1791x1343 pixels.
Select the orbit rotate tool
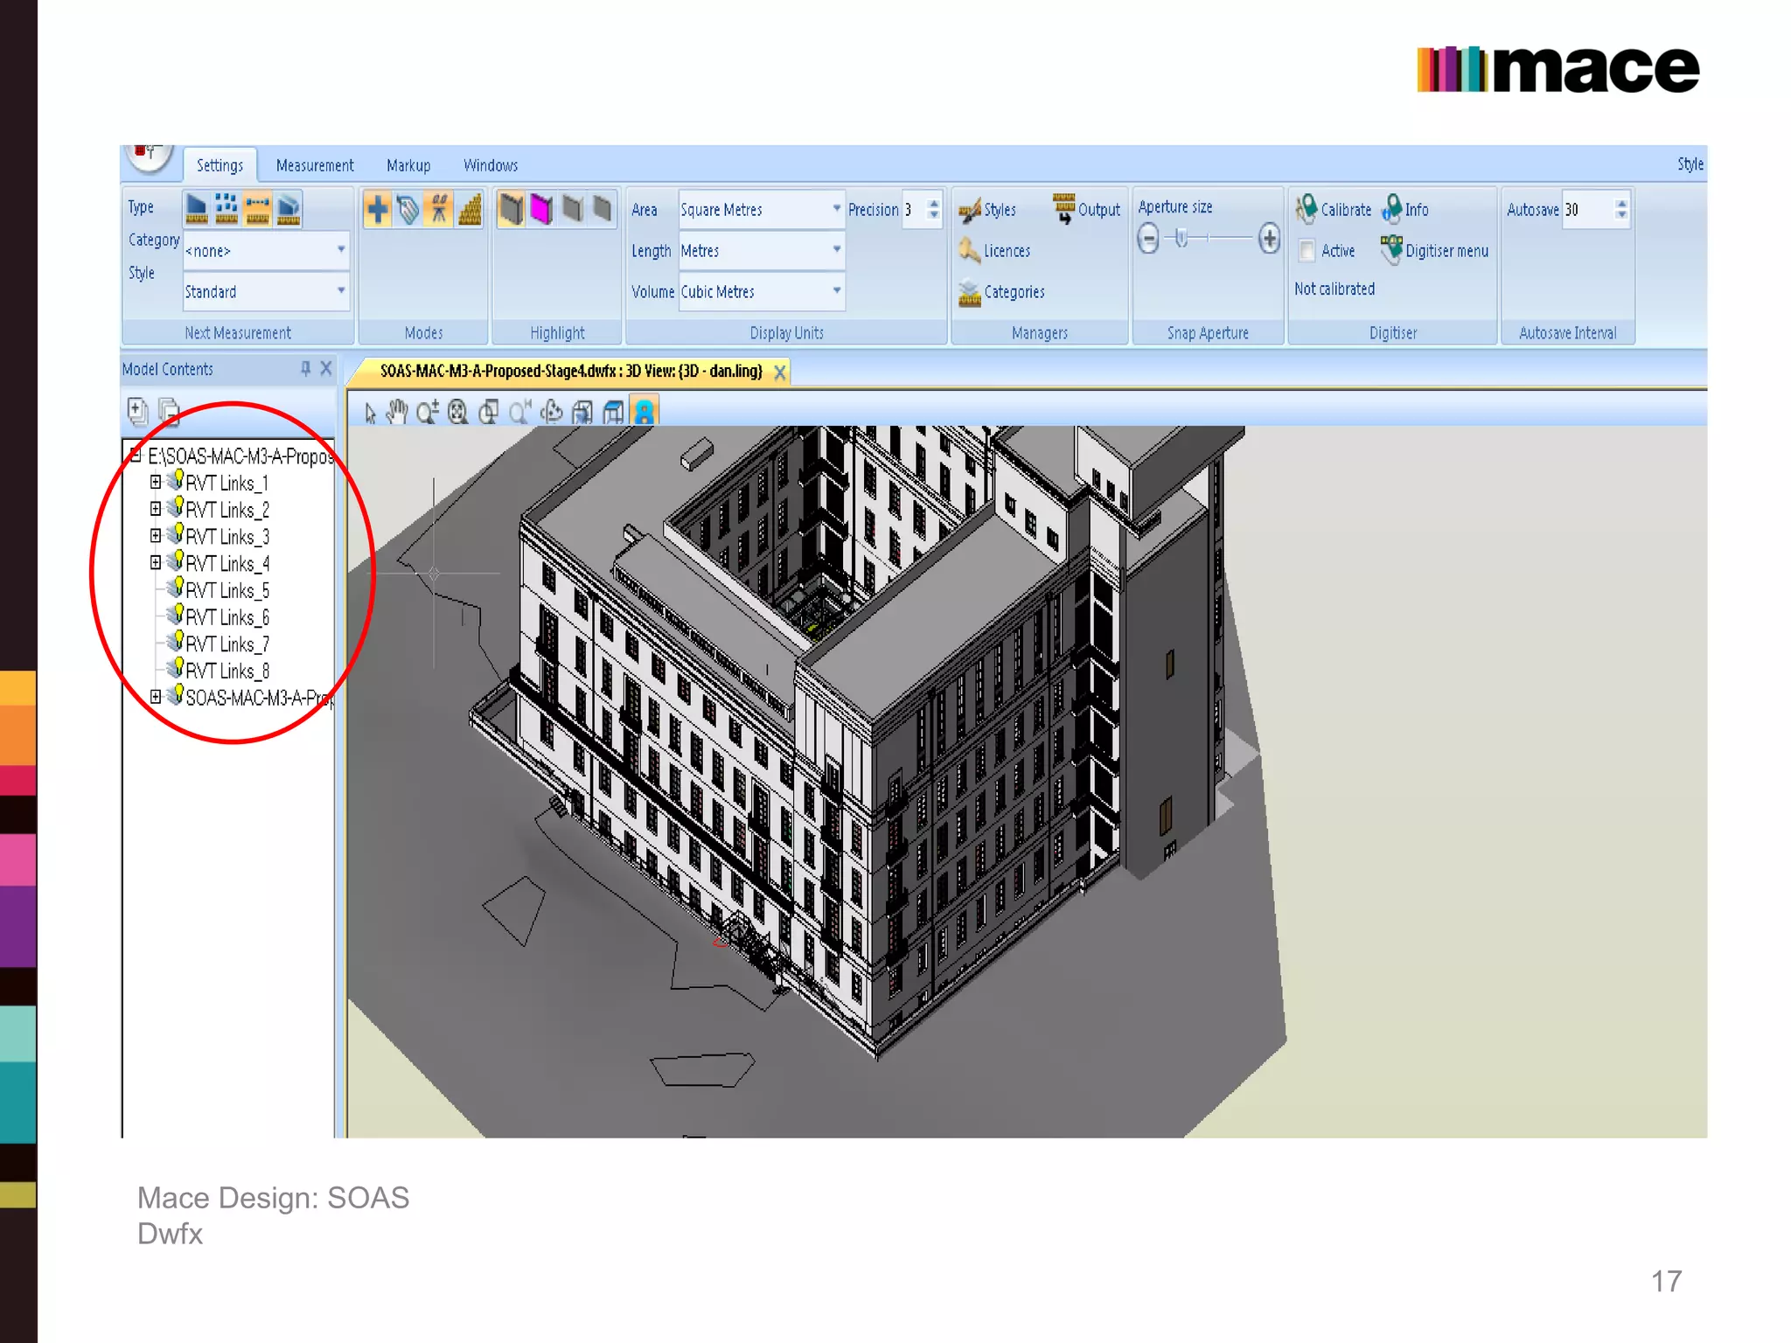[x=551, y=412]
